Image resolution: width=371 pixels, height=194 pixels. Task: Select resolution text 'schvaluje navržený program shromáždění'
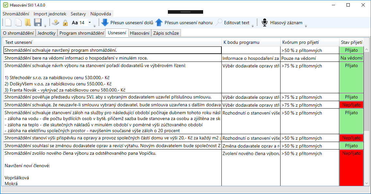[113, 50]
